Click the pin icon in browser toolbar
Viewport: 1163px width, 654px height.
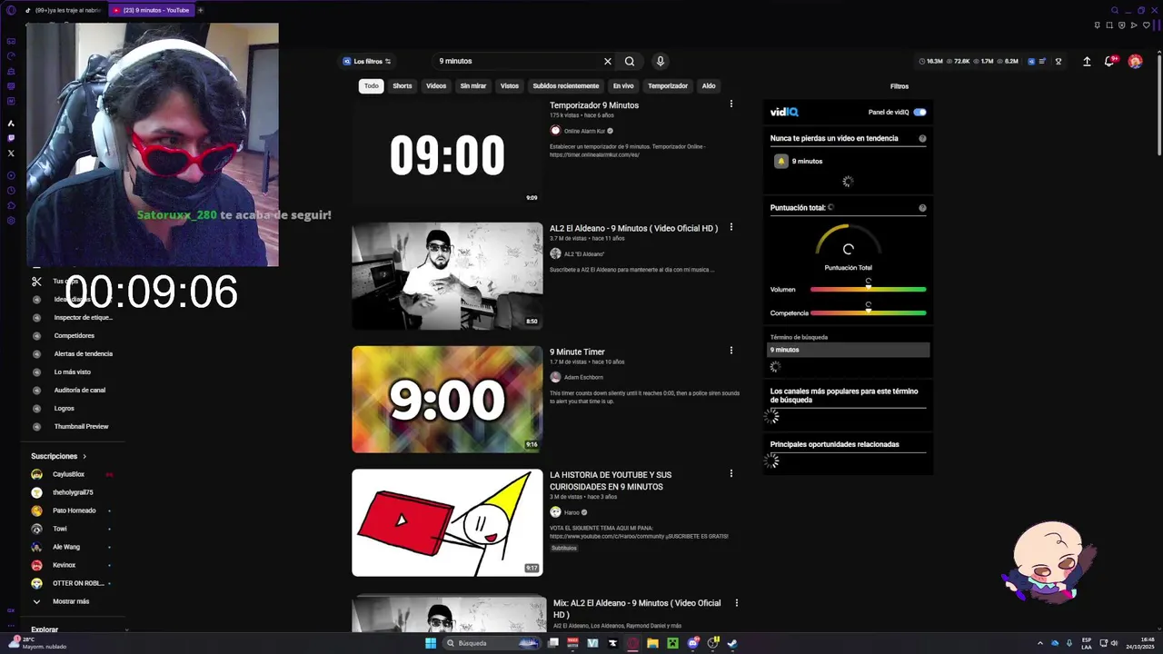pyautogui.click(x=1098, y=25)
